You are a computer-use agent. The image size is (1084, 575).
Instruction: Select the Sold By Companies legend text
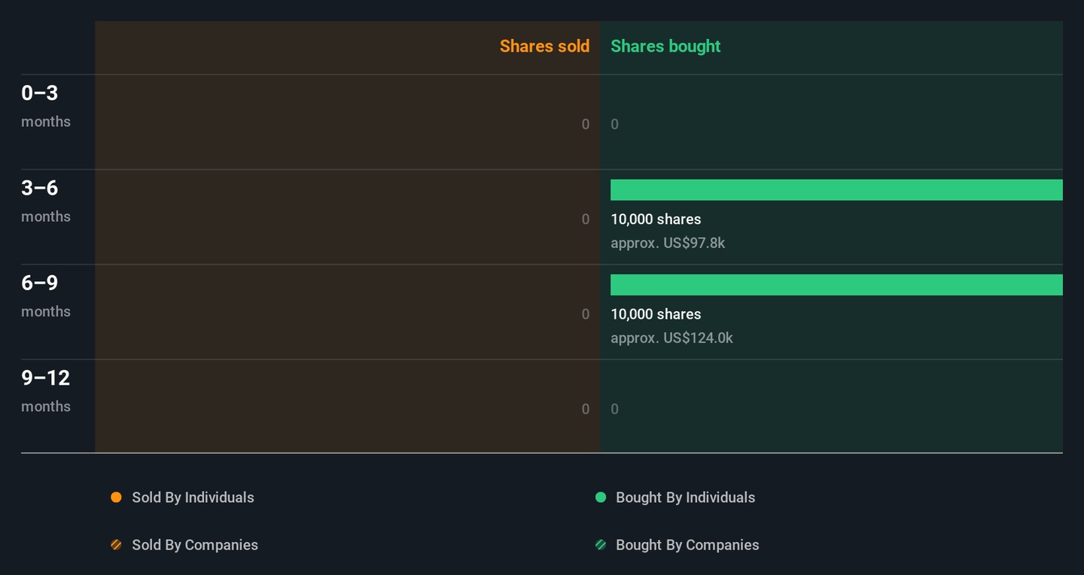(x=194, y=545)
